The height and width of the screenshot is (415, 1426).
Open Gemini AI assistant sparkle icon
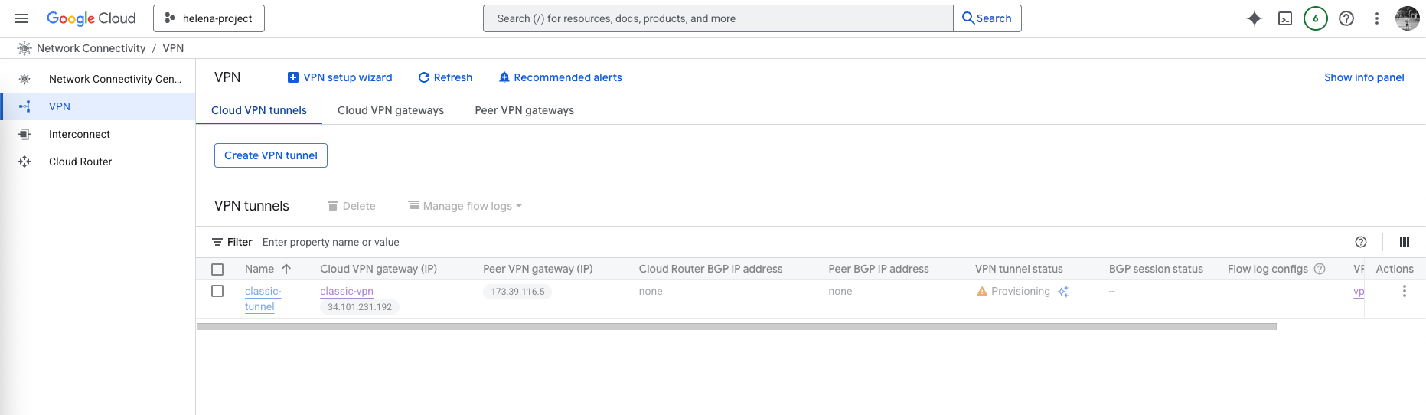point(1254,18)
